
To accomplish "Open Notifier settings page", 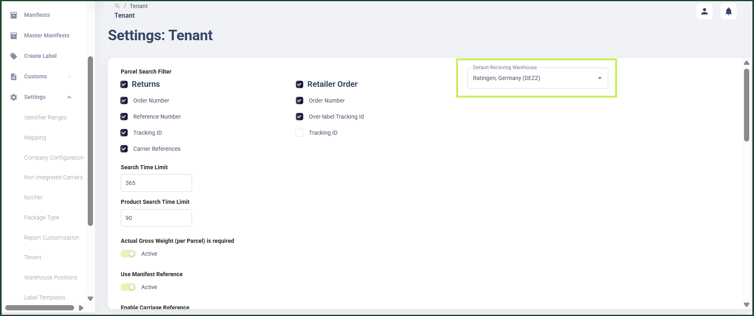I will click(33, 197).
